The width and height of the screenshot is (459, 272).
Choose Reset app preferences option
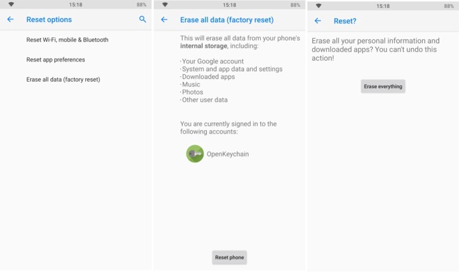[75, 59]
